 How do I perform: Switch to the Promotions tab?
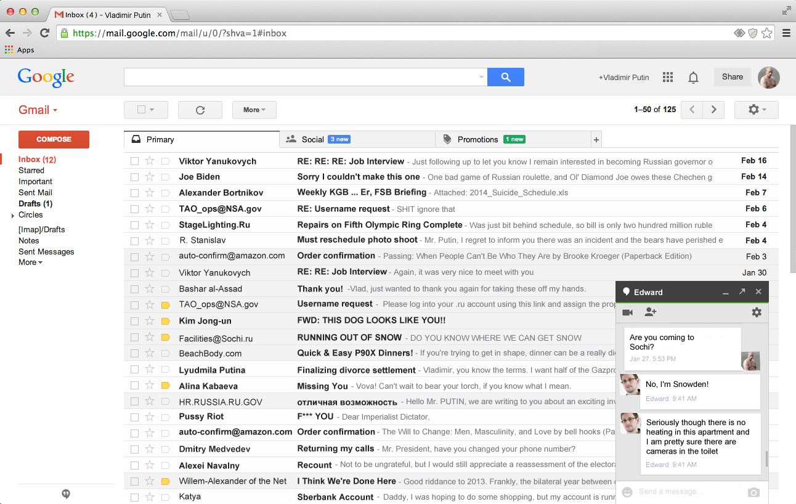click(513, 140)
